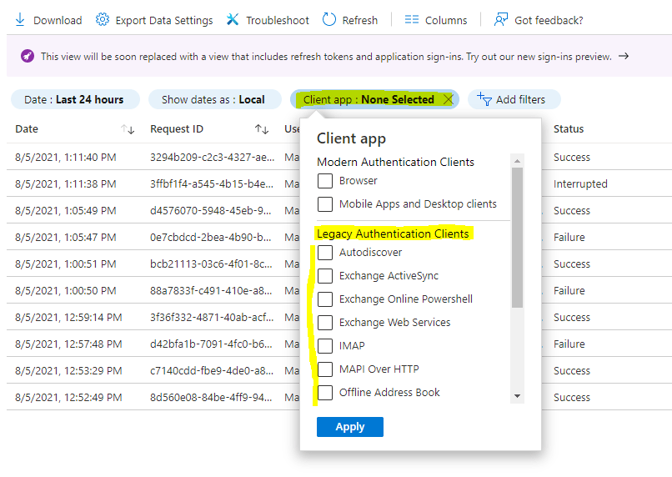Check the Browser checkbox
The height and width of the screenshot is (477, 672).
[x=325, y=181]
